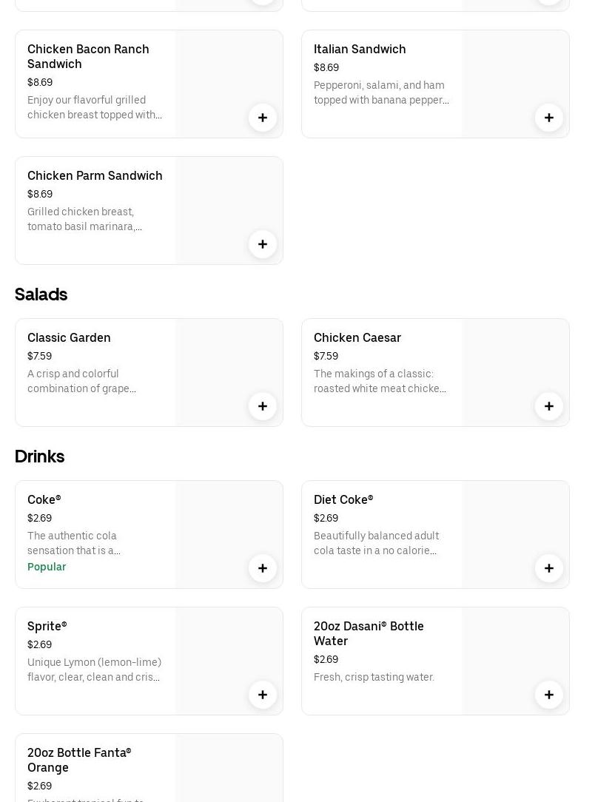Add Chicken Caesar salad with plus icon
Viewport: 595px width, 802px height.
(549, 406)
